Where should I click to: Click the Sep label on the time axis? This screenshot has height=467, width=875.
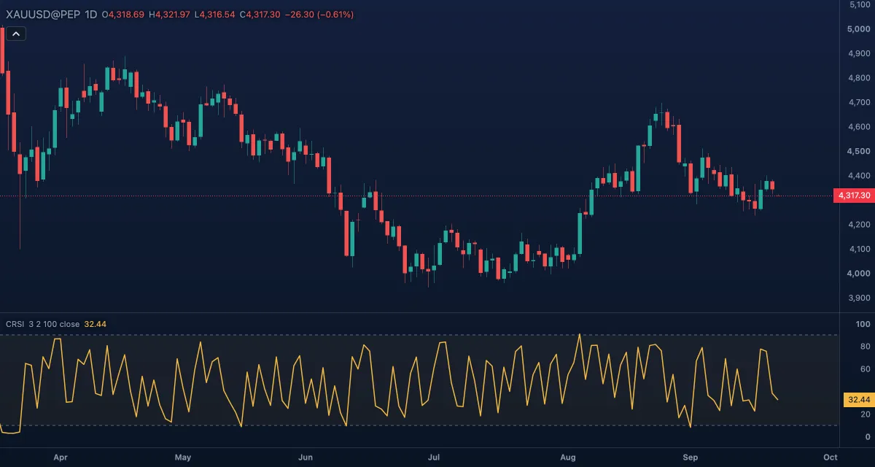[691, 458]
